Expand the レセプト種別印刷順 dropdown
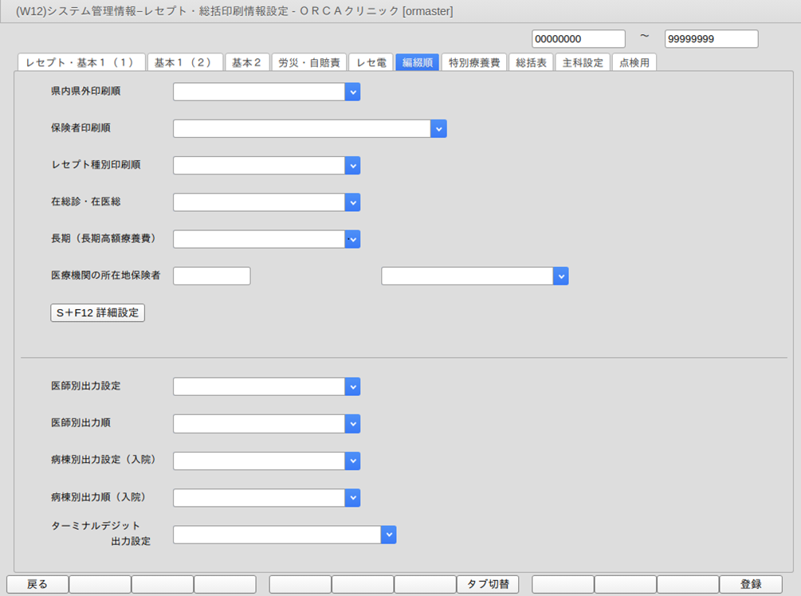 (x=352, y=165)
